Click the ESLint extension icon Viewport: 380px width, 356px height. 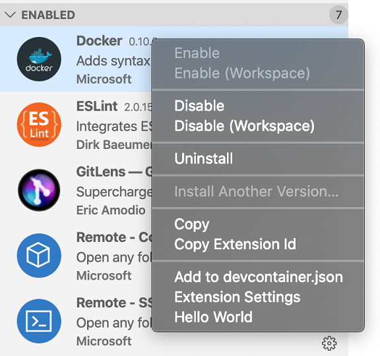point(39,125)
